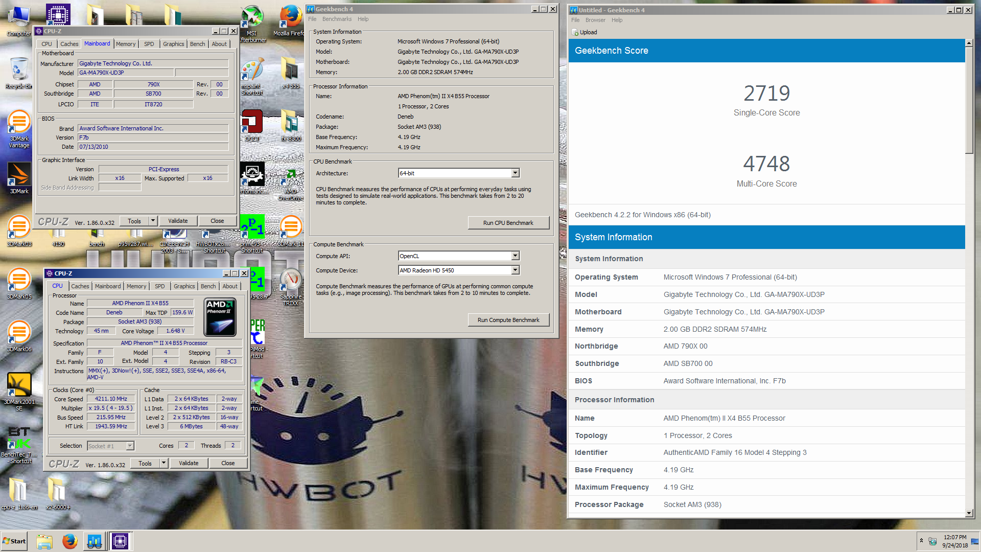Launch 3DMark03 desktop shortcut

19,231
